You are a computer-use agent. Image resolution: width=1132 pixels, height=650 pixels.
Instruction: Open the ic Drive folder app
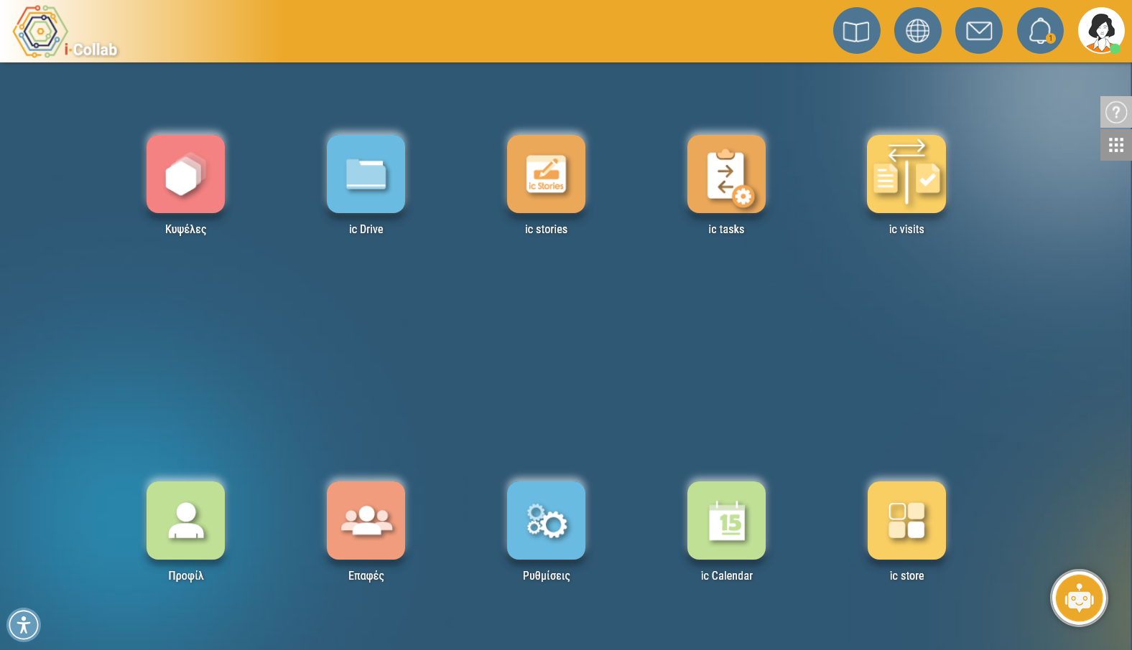(366, 174)
